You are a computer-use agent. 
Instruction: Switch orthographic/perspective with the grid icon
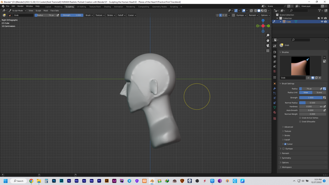268,51
